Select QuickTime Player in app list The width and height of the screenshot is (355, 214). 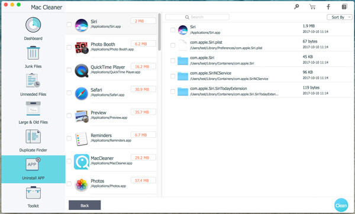111,70
